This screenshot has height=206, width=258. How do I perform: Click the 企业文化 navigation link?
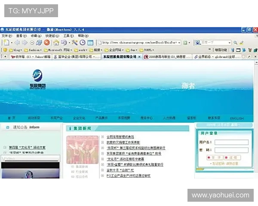(x=79, y=118)
